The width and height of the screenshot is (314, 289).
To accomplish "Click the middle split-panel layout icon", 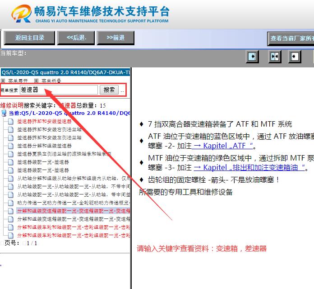I will click(x=274, y=57).
